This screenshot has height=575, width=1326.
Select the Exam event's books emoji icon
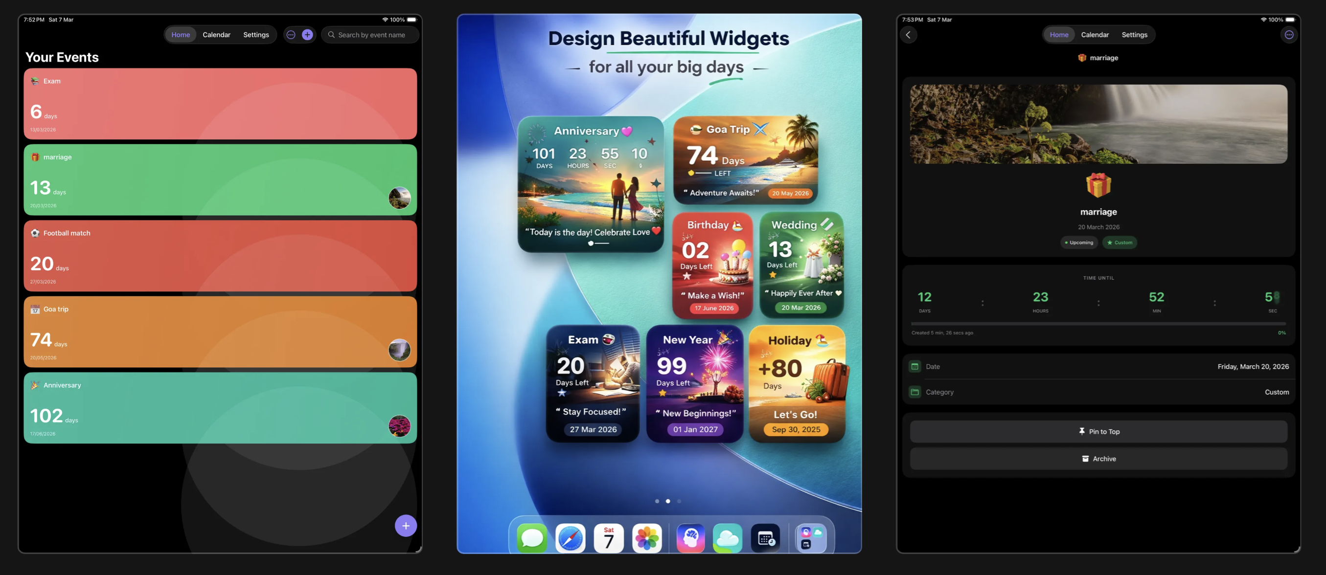point(34,81)
